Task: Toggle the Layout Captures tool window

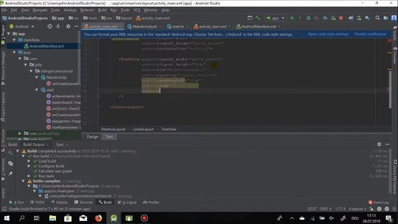Action: click(3, 107)
